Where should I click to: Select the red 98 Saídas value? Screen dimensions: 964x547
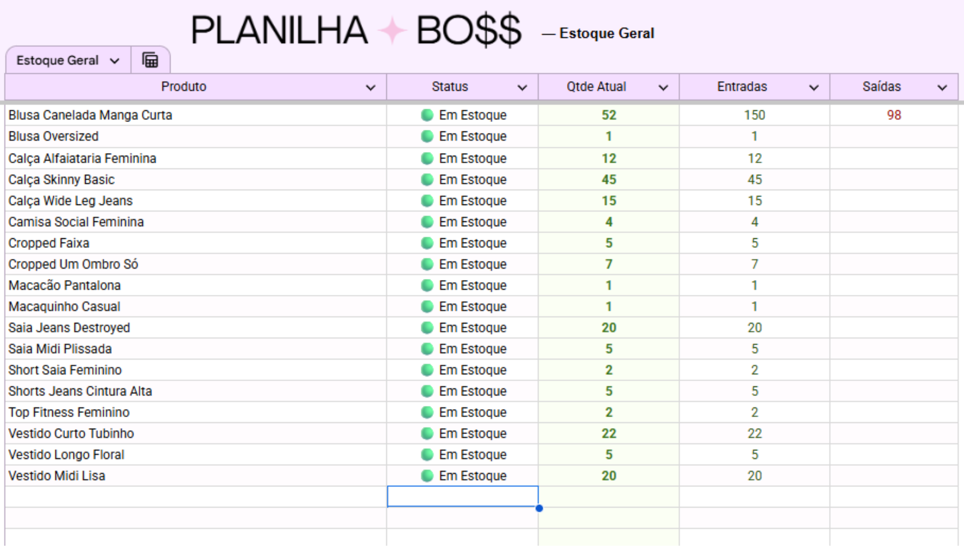click(x=894, y=115)
